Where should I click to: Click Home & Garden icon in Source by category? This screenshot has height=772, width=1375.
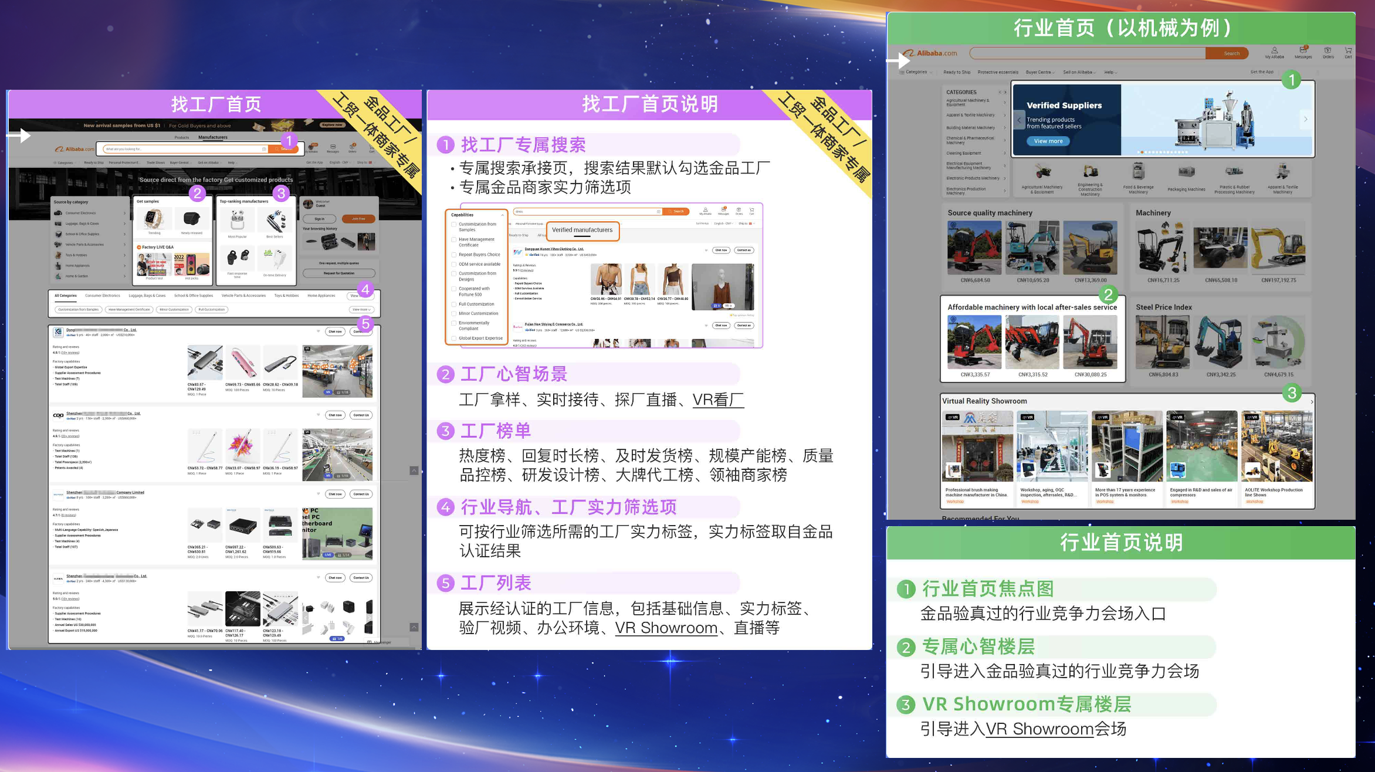(x=58, y=276)
